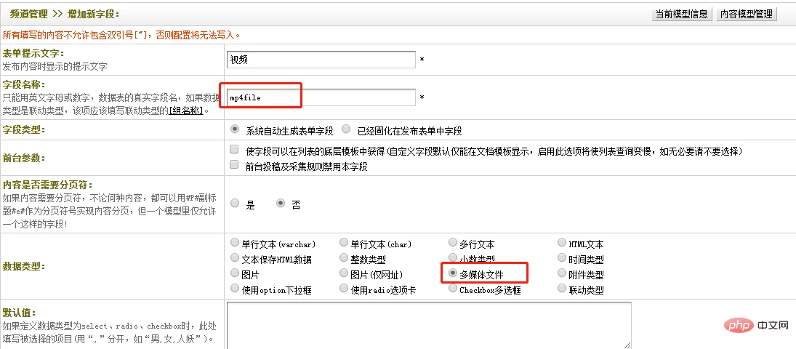Viewport: 796px width, 349px height.
Task: Select 附件类型 data type
Action: (562, 273)
